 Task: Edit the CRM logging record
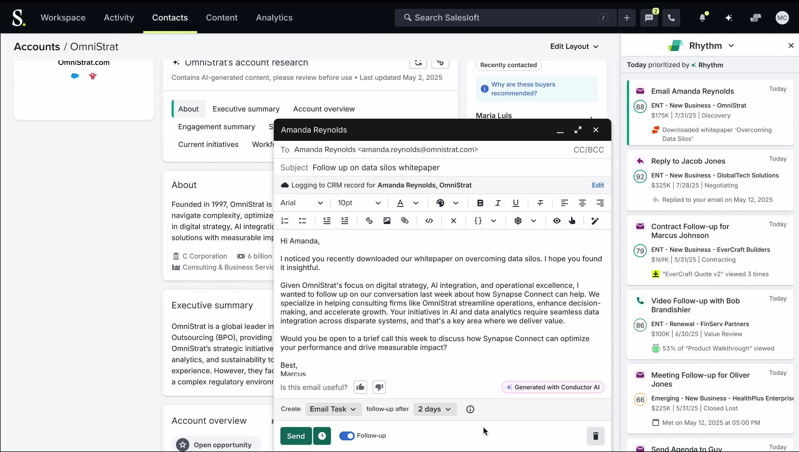click(598, 185)
